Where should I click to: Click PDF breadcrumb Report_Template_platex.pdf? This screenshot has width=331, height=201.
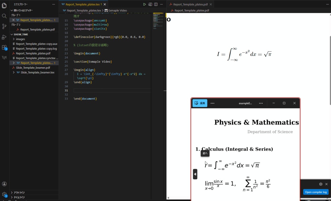click(192, 10)
